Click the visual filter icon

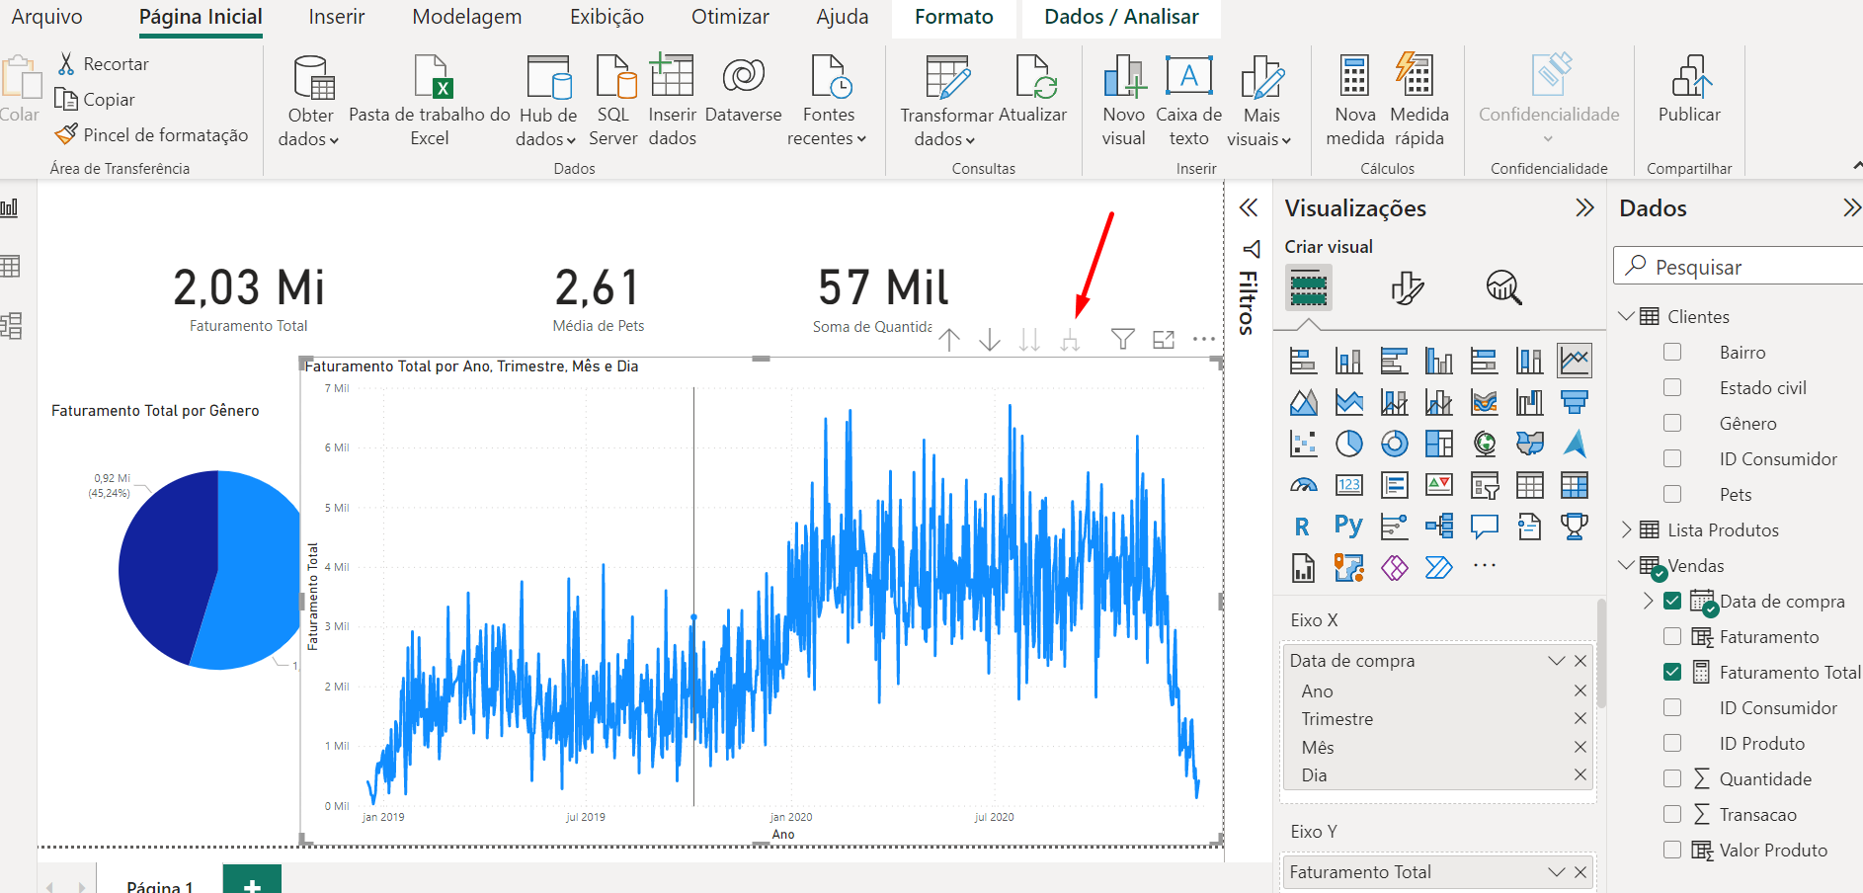(1122, 340)
